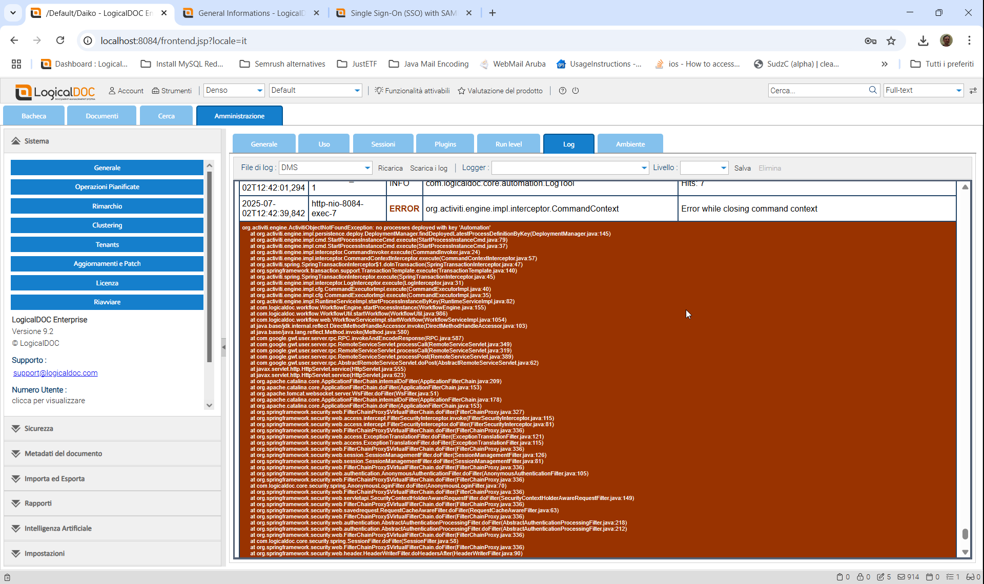Click the help question mark icon
Image resolution: width=984 pixels, height=584 pixels.
tap(562, 91)
